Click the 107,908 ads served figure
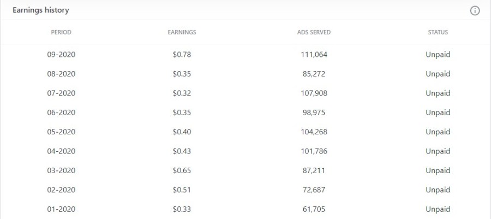This screenshot has height=219, width=491. coord(314,93)
